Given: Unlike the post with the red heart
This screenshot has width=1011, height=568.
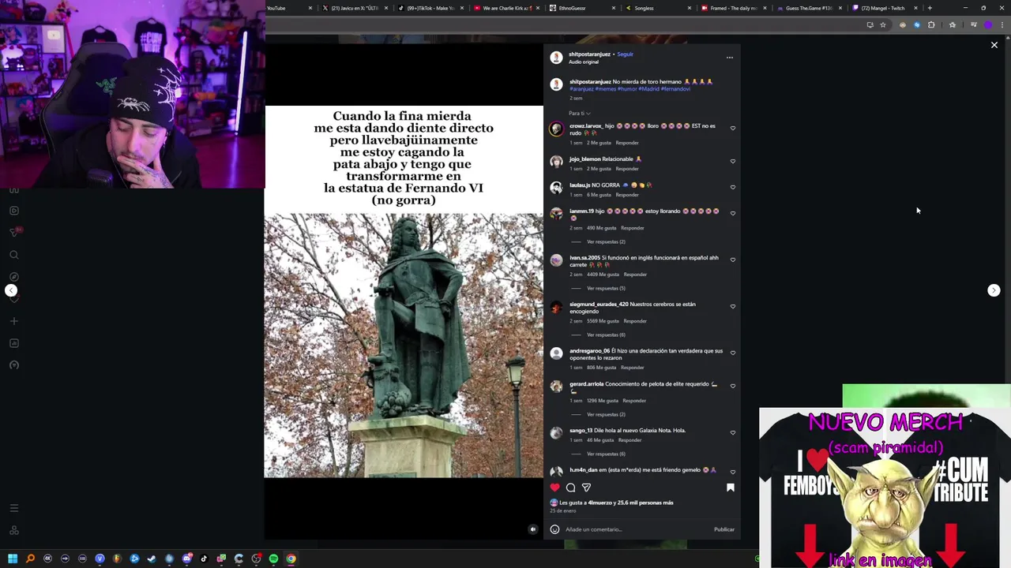Looking at the screenshot, I should pyautogui.click(x=554, y=488).
